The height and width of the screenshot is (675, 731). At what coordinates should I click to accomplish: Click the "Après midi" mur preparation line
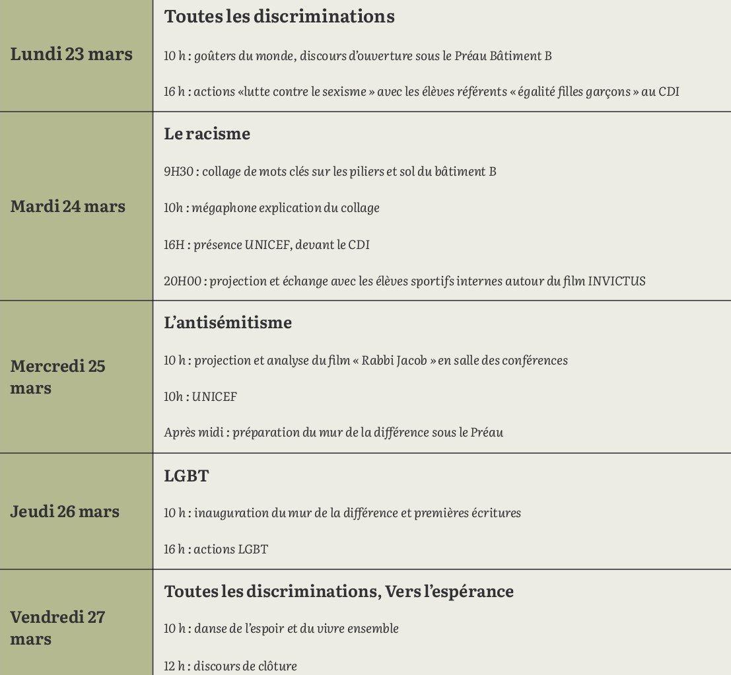click(x=333, y=433)
